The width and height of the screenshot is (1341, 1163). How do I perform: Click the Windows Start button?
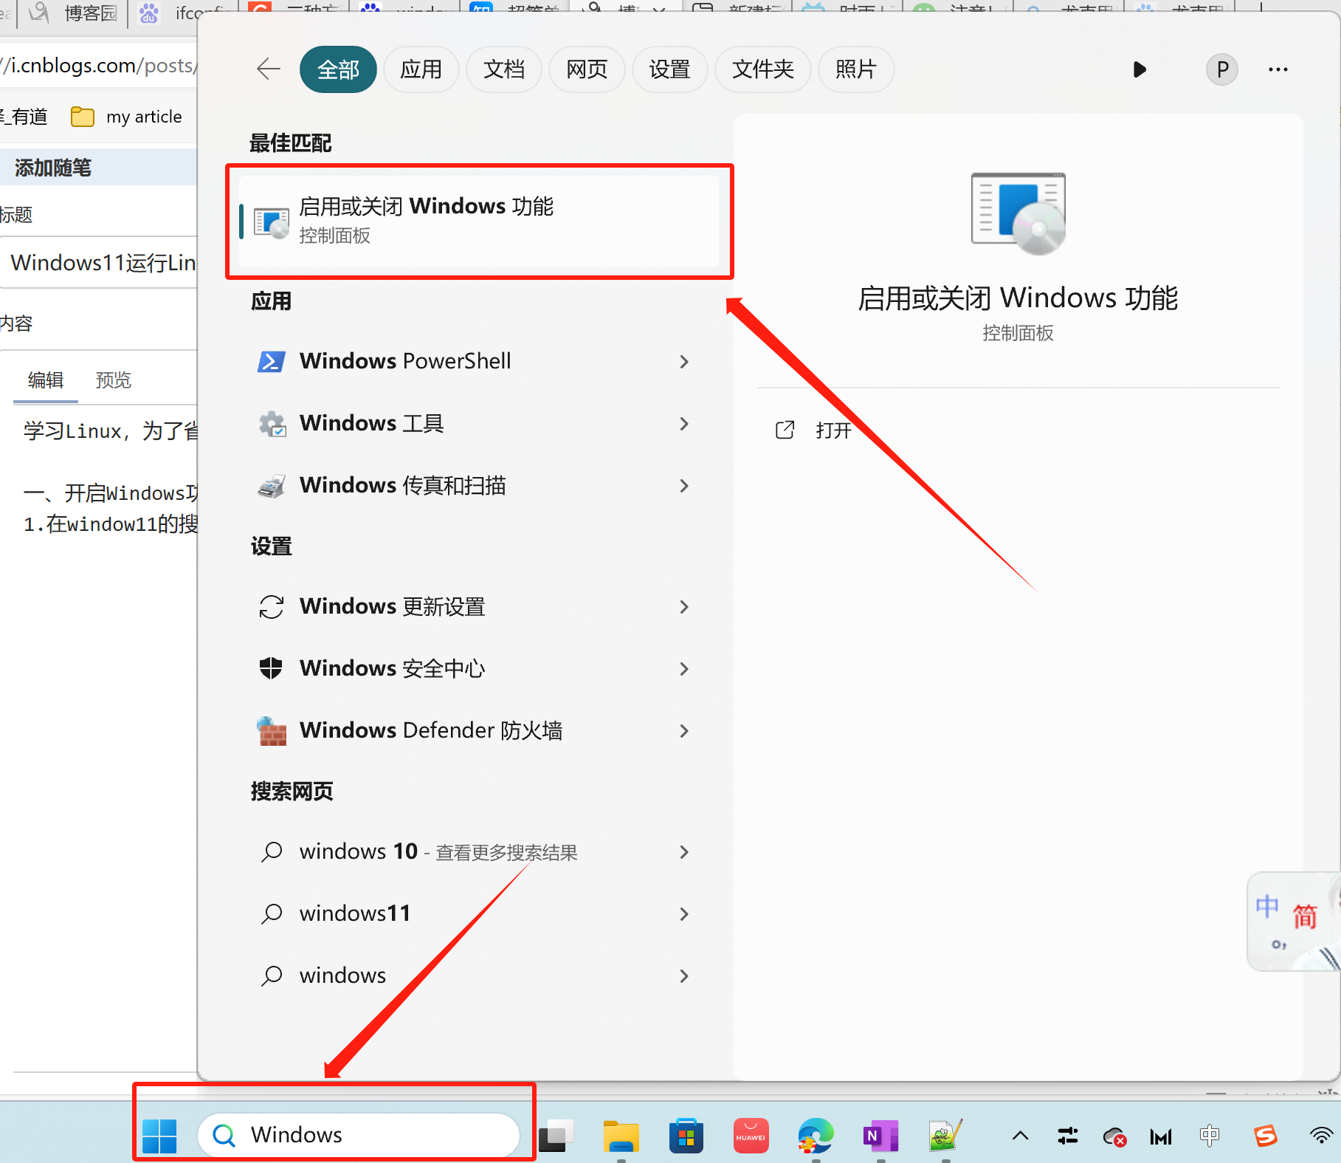[159, 1136]
